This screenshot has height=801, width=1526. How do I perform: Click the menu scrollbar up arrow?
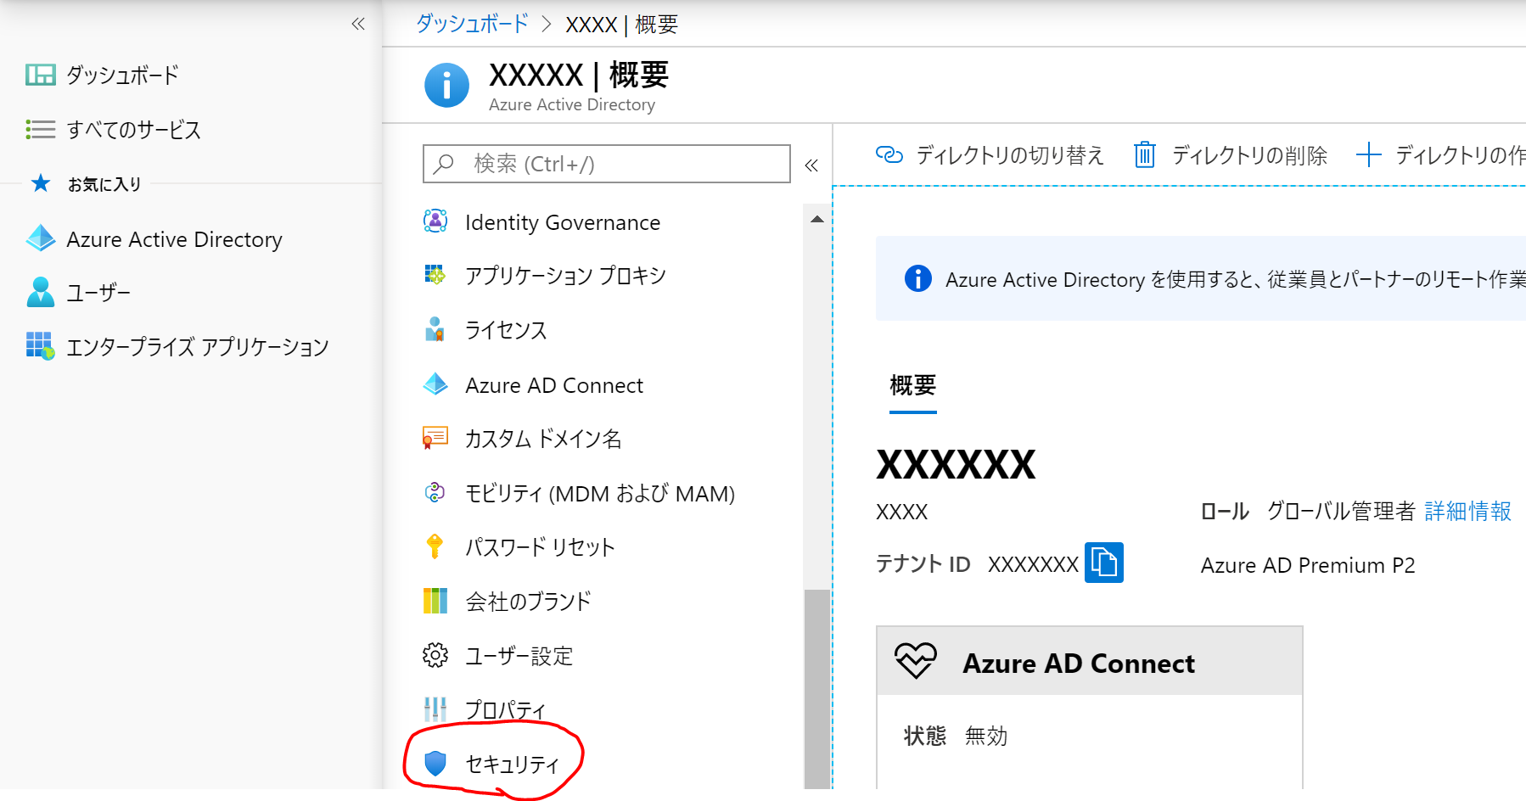click(x=817, y=219)
